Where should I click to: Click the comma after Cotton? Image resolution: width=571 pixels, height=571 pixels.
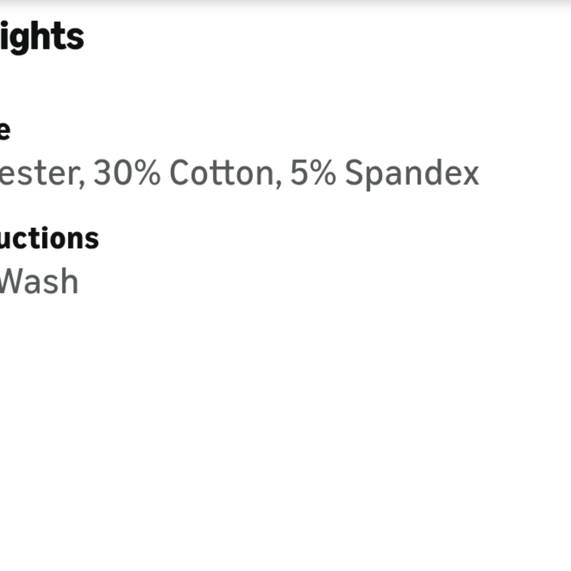click(x=278, y=183)
